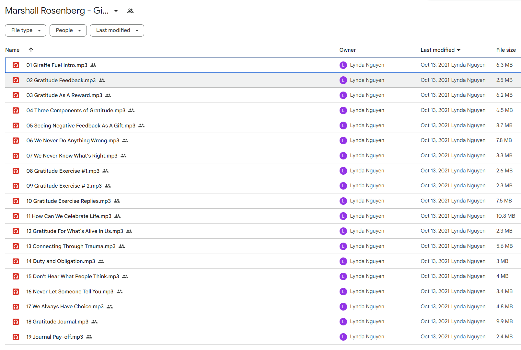521x350 pixels.
Task: Select file 13 Connecting Through Trauma.mp3
Action: (263, 246)
